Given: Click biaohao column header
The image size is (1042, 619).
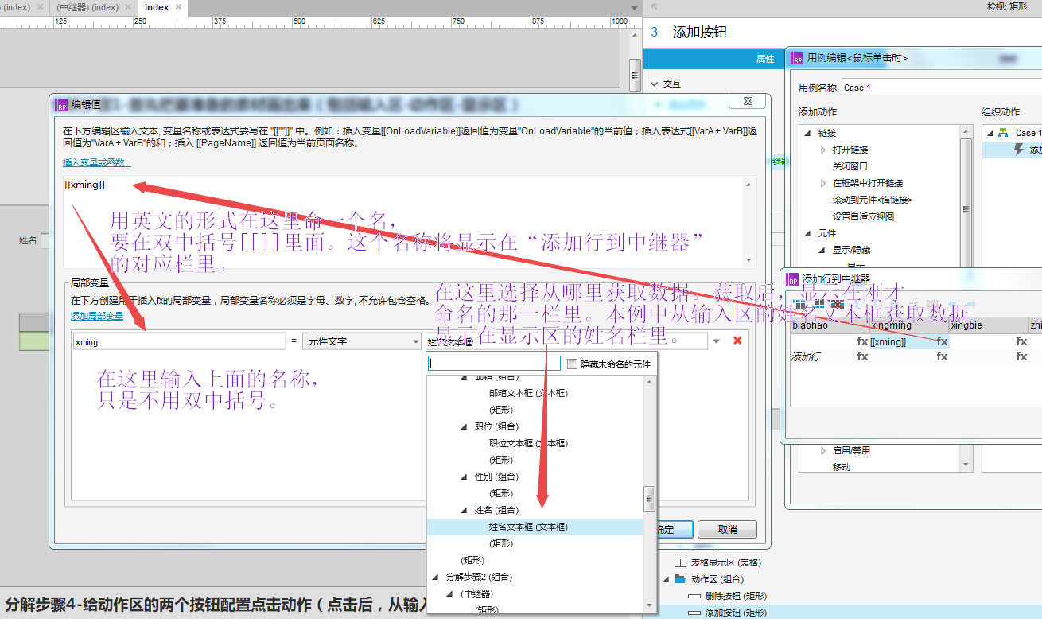Looking at the screenshot, I should (830, 325).
